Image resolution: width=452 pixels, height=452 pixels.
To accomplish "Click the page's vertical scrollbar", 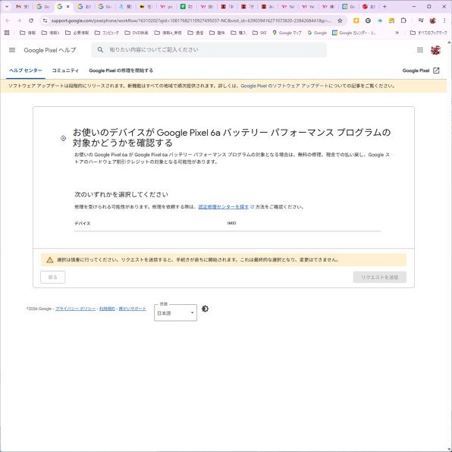I will [x=450, y=245].
